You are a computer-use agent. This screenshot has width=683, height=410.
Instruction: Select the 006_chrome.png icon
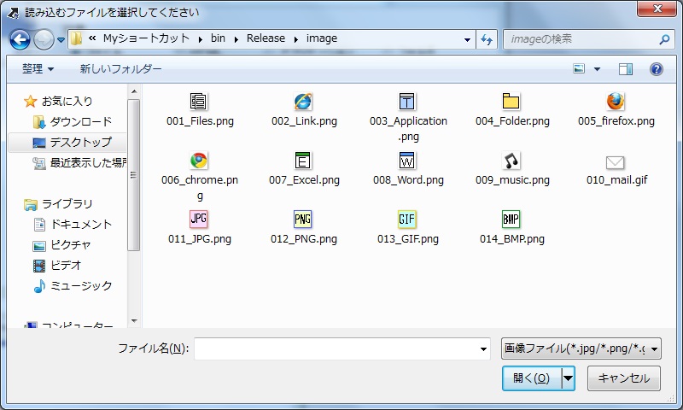click(199, 161)
